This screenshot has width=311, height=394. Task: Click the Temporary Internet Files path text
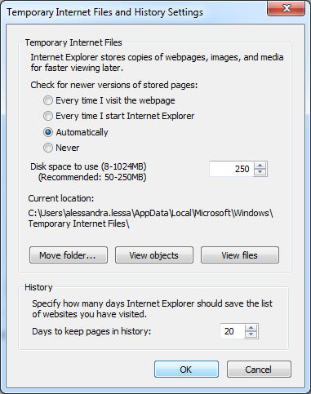pyautogui.click(x=150, y=218)
